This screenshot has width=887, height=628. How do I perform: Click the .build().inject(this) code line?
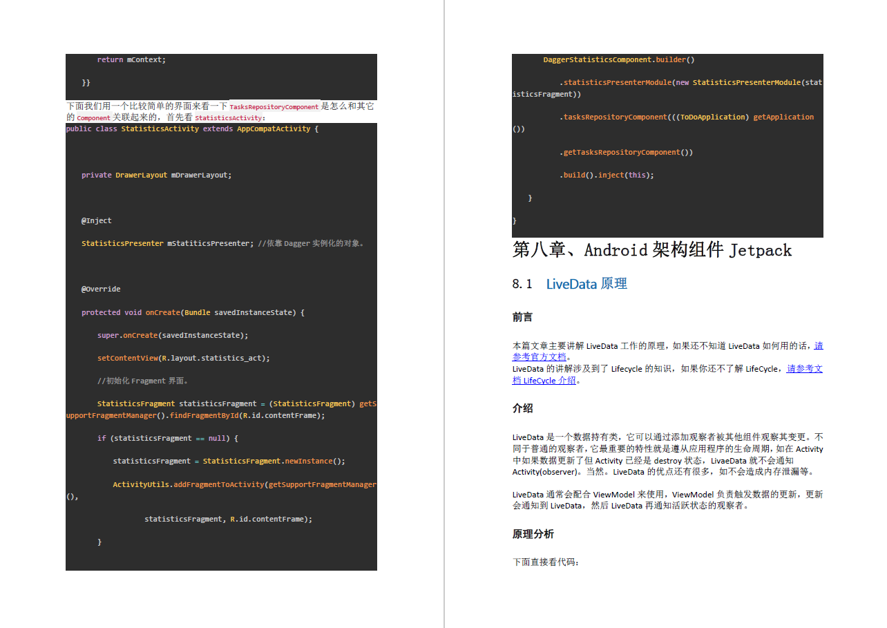pos(607,175)
